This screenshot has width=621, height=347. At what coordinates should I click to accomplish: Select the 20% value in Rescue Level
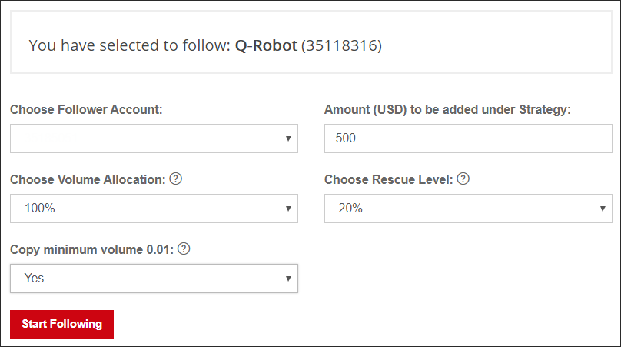(x=350, y=209)
